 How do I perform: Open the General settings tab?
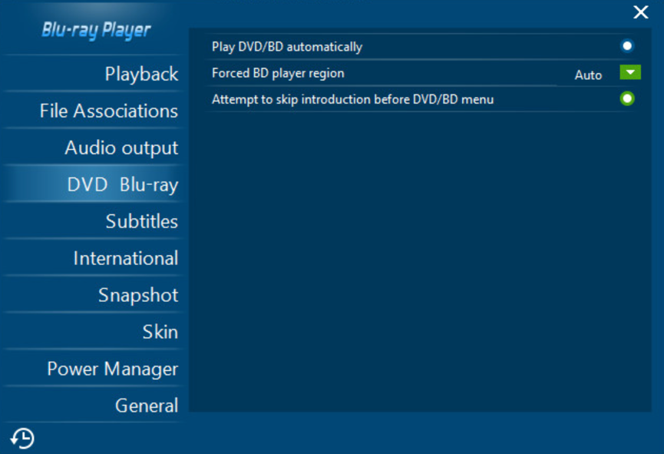tap(94, 406)
